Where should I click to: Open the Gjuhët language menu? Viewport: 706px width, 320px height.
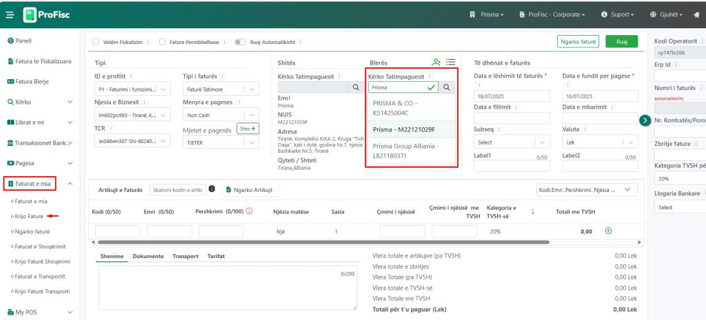coord(667,14)
